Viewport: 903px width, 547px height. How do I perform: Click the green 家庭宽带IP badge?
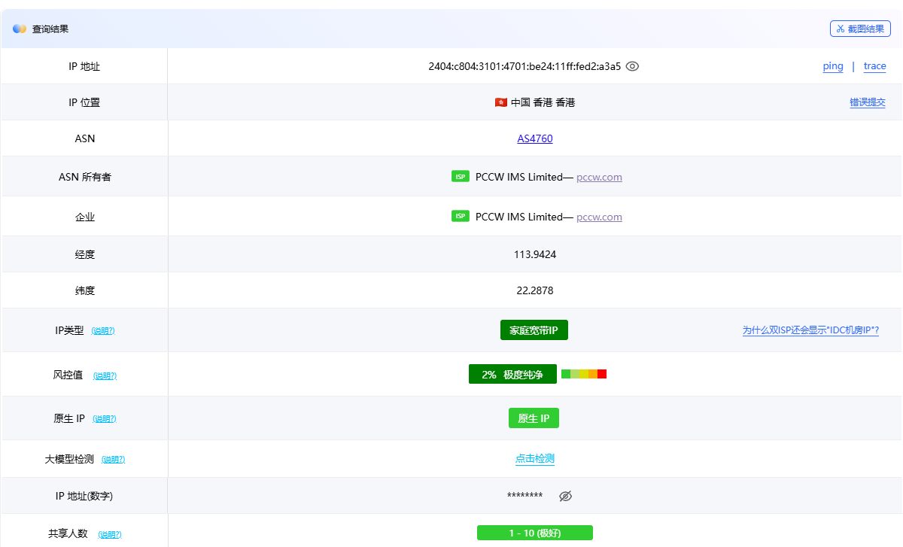pyautogui.click(x=534, y=330)
